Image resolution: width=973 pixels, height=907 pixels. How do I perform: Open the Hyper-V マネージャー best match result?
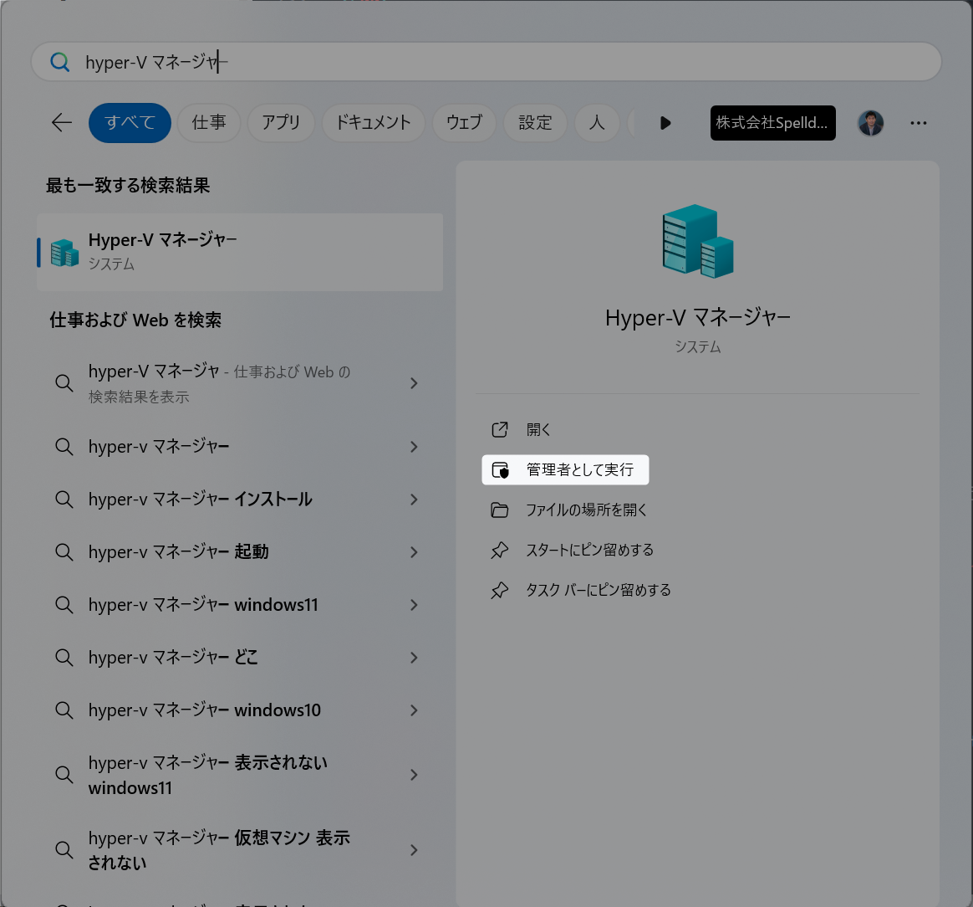240,252
